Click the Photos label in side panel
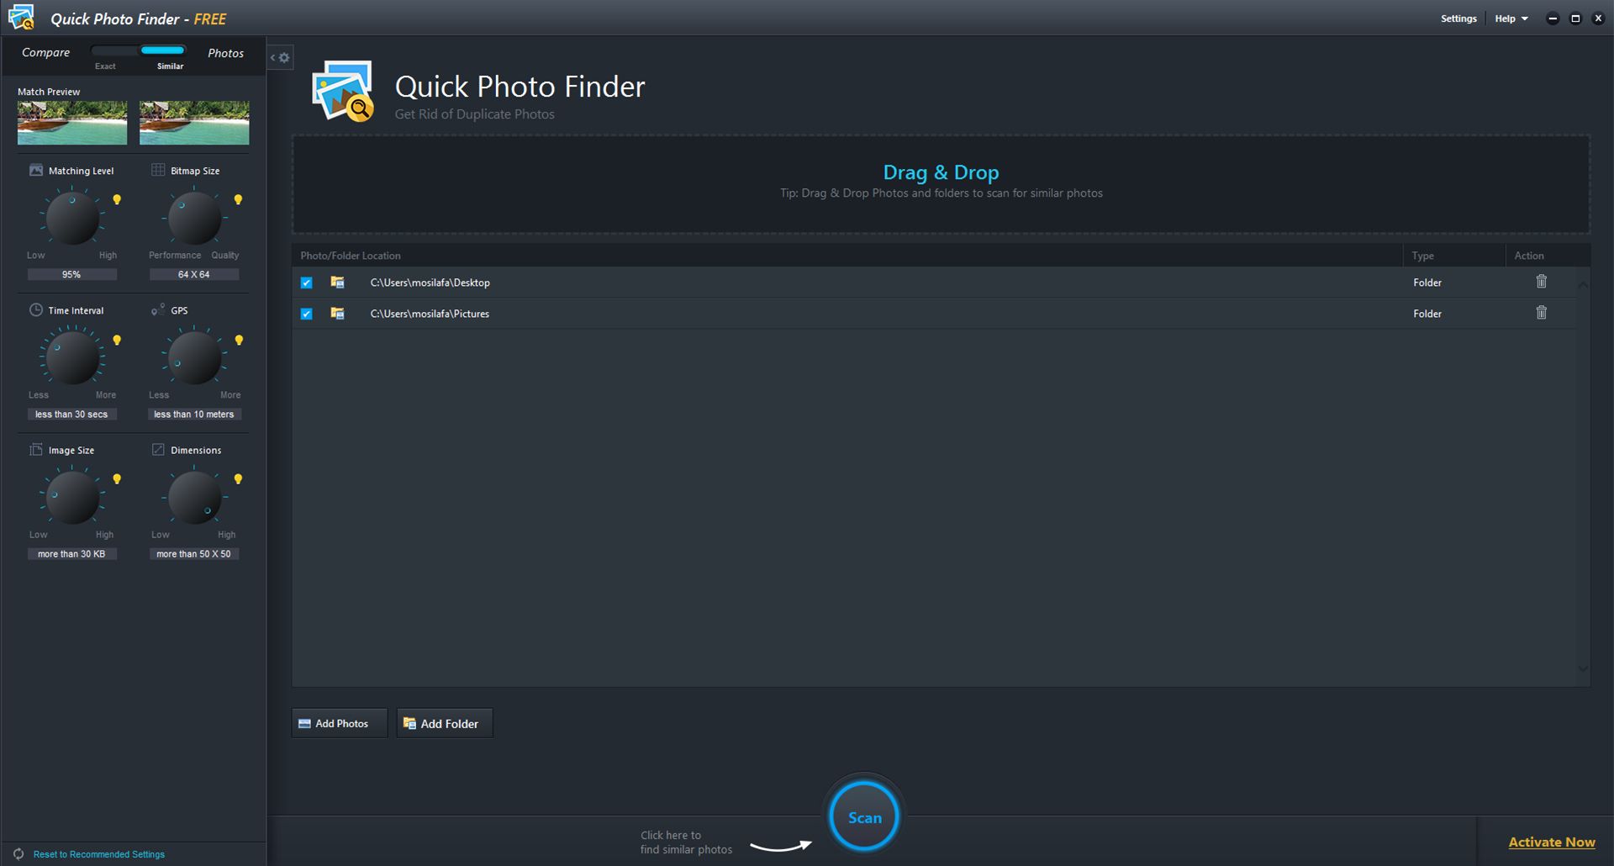1614x866 pixels. [225, 53]
